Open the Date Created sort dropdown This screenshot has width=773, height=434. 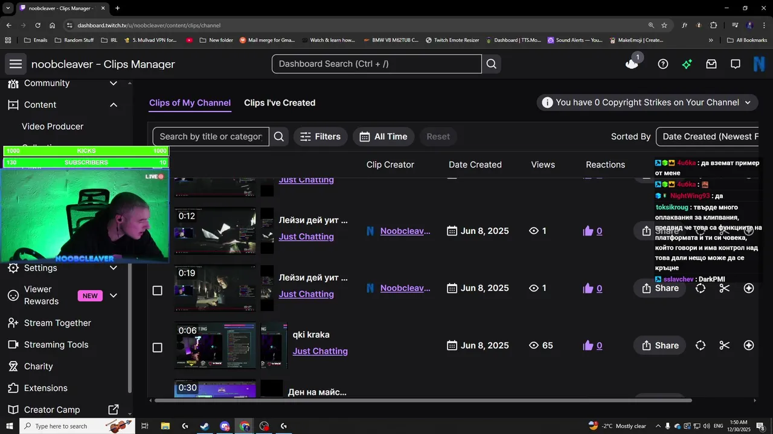[x=707, y=137]
